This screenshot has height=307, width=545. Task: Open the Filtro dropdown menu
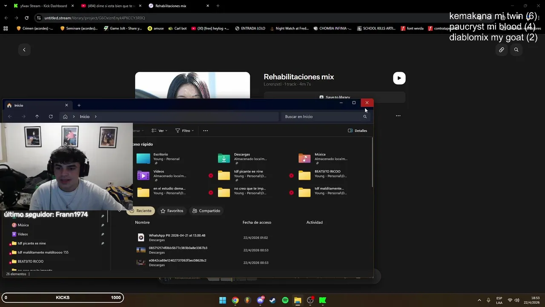(x=184, y=130)
